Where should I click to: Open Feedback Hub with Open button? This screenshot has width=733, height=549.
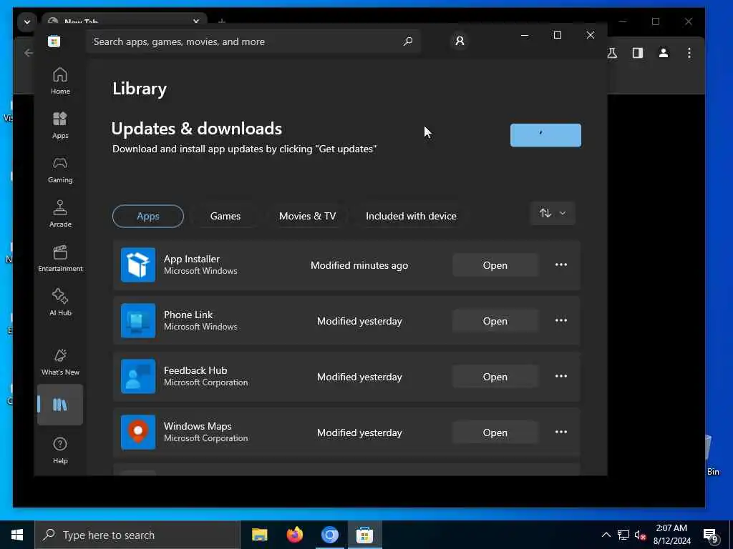(x=495, y=377)
